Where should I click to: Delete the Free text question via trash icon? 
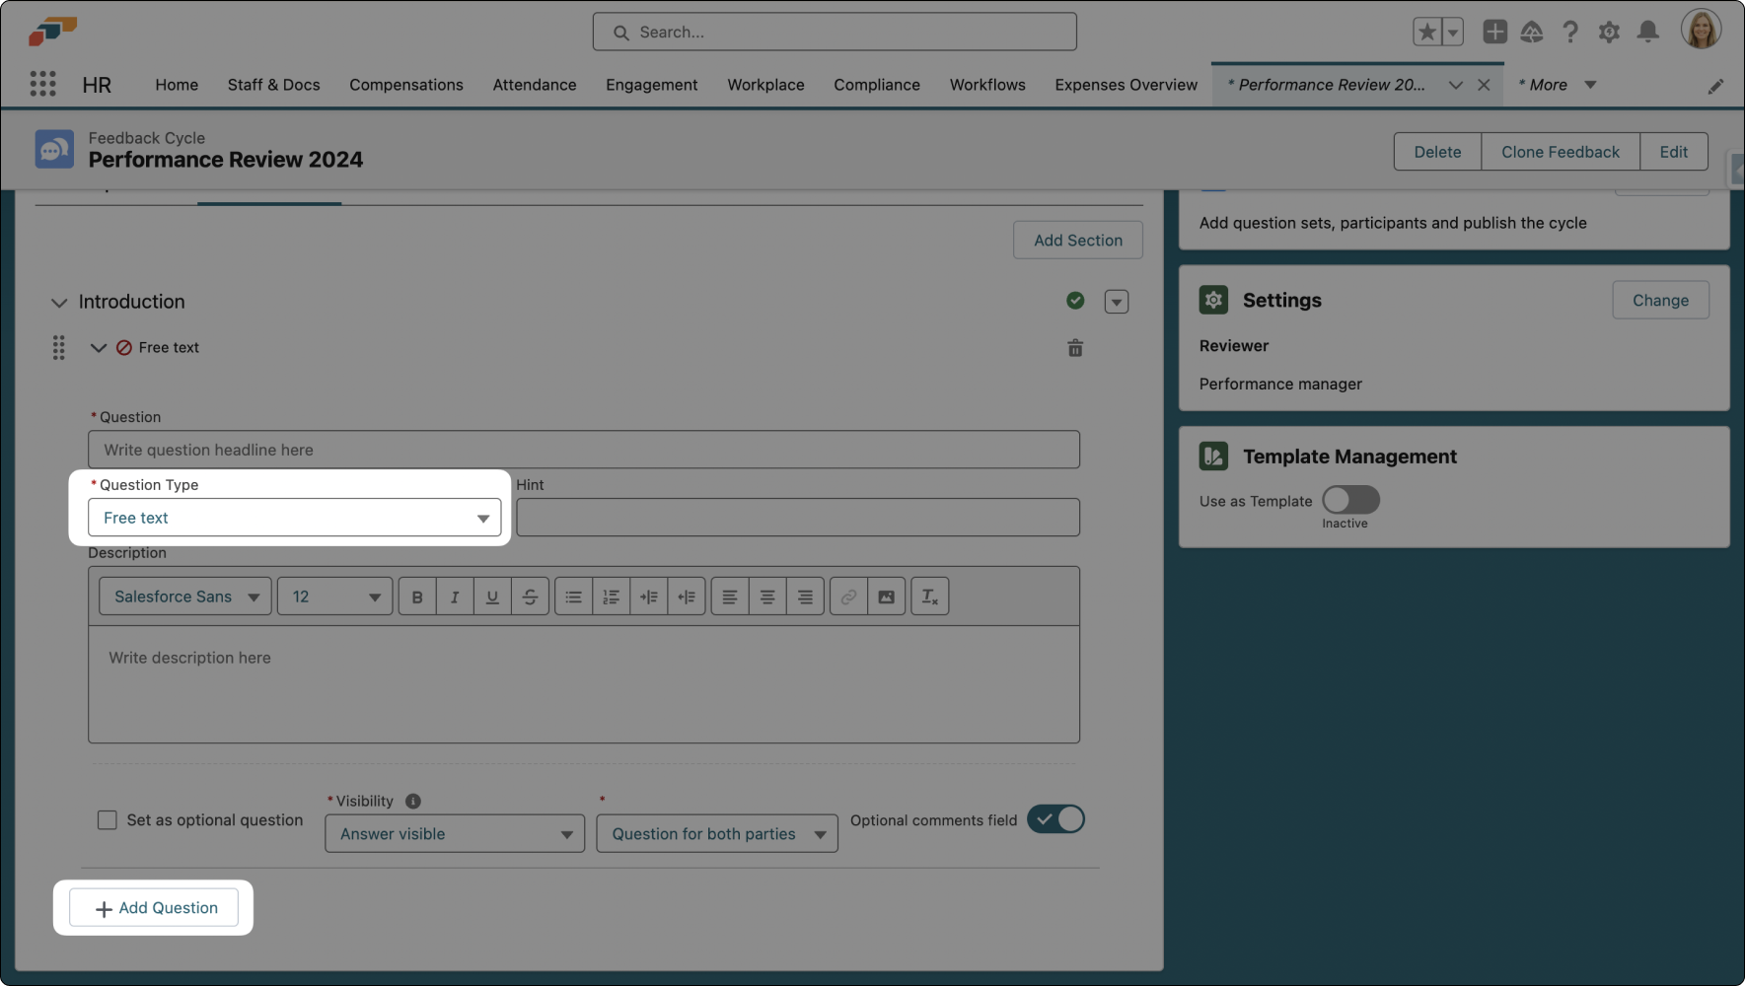[x=1075, y=348]
